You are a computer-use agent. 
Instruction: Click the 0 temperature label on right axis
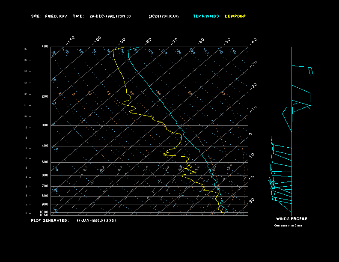click(x=251, y=134)
